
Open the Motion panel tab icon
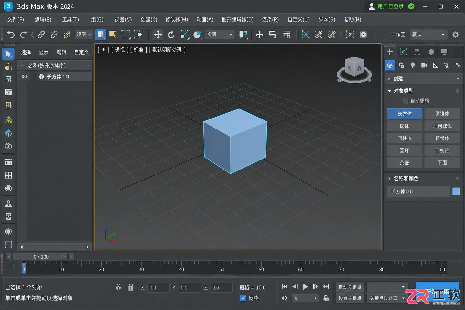click(x=431, y=52)
